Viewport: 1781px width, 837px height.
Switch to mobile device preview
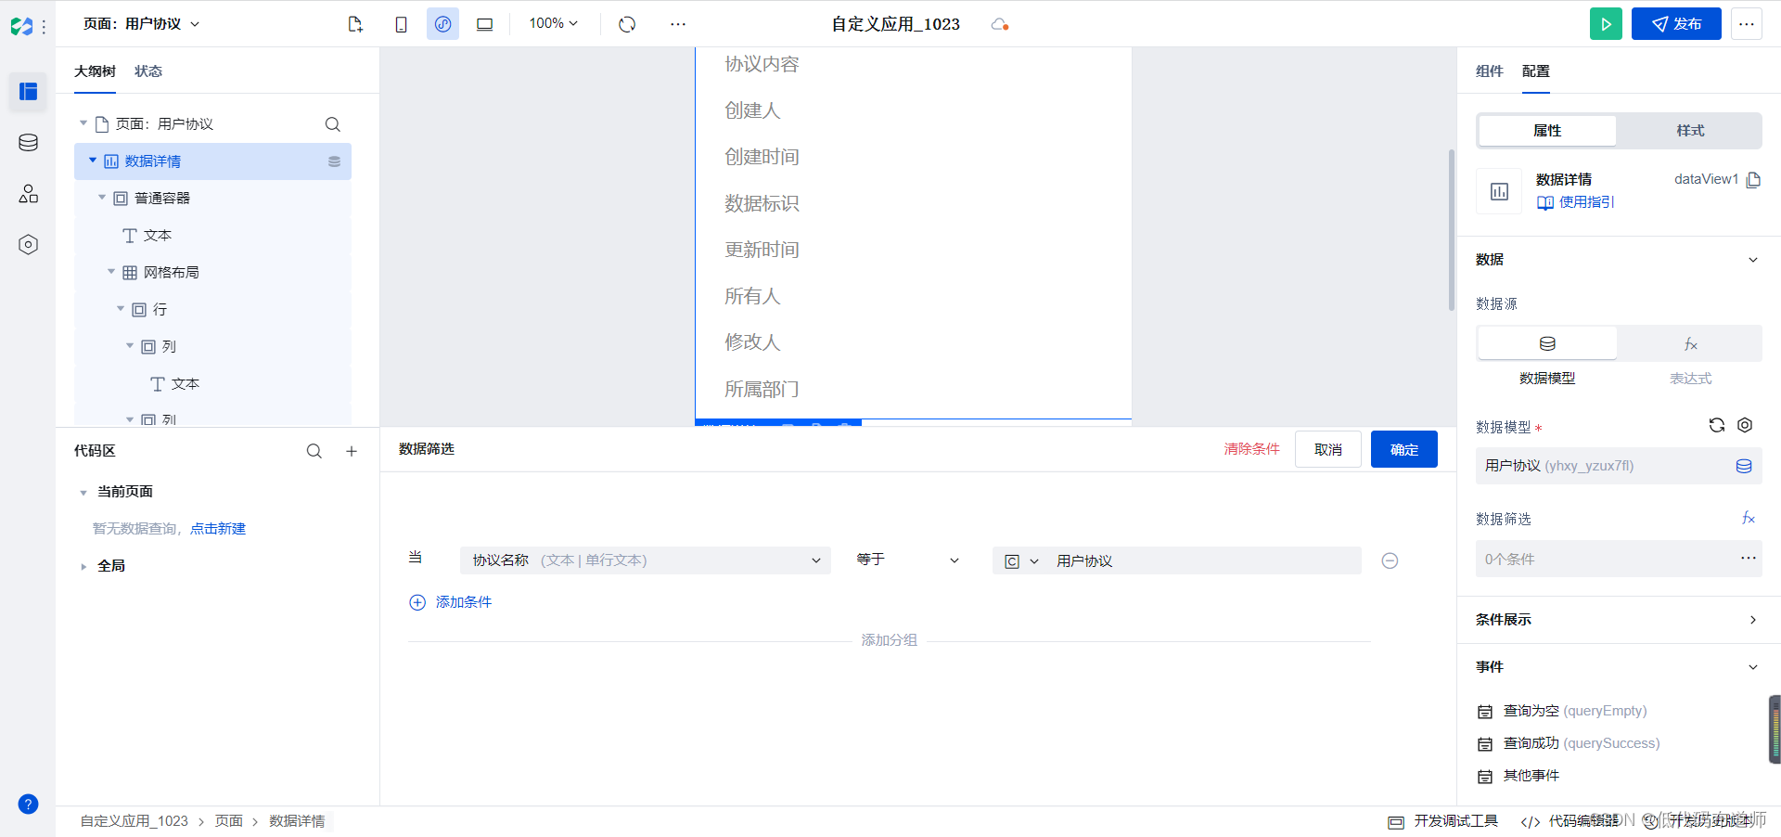[401, 24]
